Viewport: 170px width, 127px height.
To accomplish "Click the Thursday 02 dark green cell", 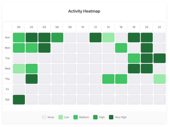I will [x=31, y=79].
